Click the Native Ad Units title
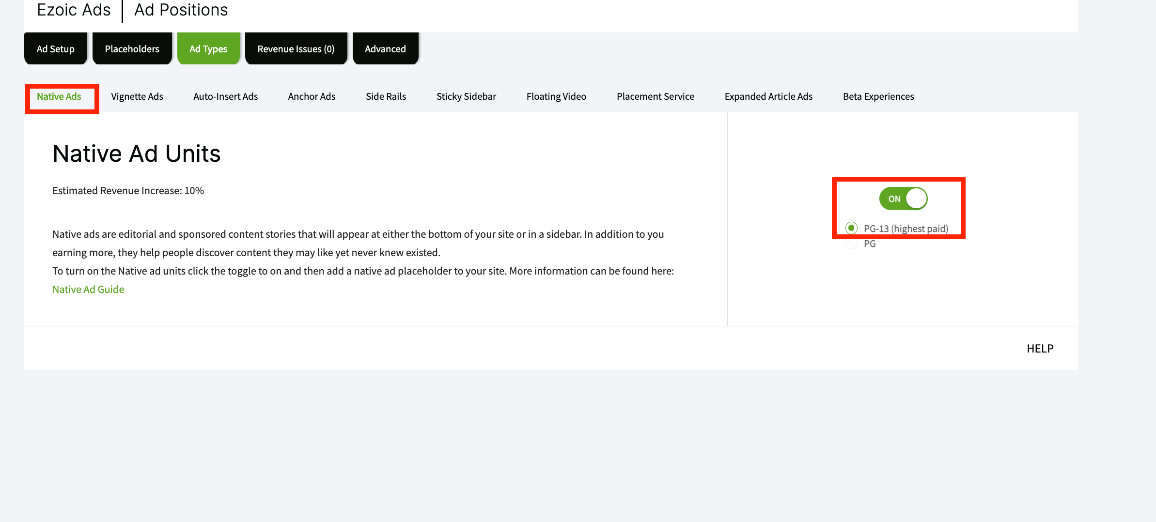Image resolution: width=1156 pixels, height=522 pixels. [137, 154]
